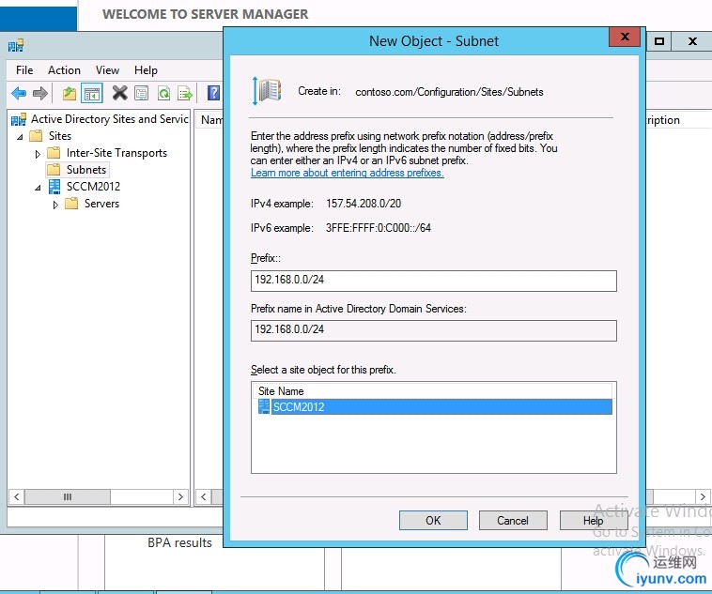Click tree pane scroll left arrow
Viewport: 712px width, 594px height.
pyautogui.click(x=16, y=496)
